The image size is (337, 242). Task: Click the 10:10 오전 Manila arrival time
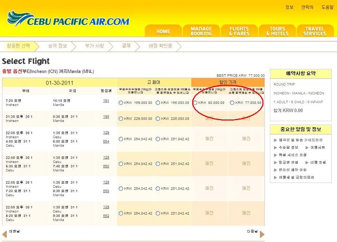(62, 101)
